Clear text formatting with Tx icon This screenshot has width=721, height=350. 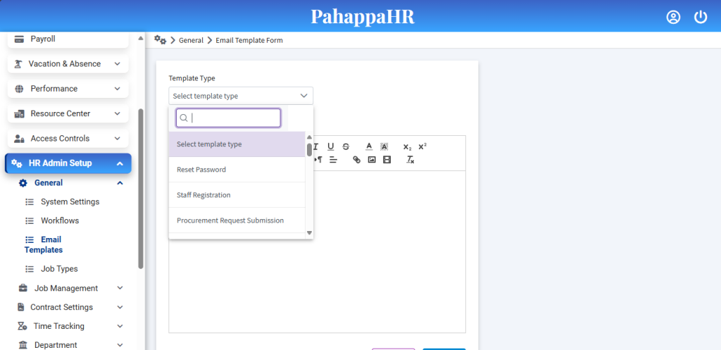pyautogui.click(x=410, y=160)
